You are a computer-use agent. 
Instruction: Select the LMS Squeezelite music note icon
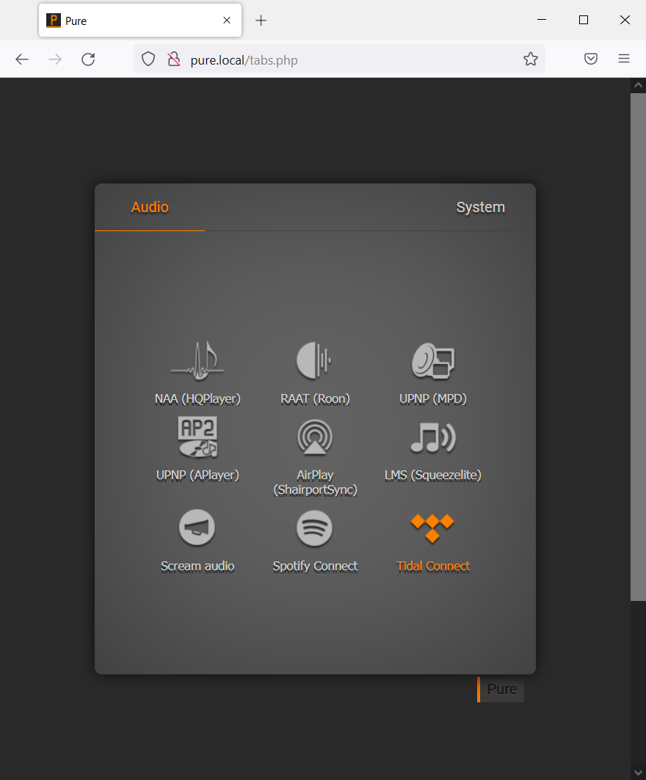coord(433,438)
